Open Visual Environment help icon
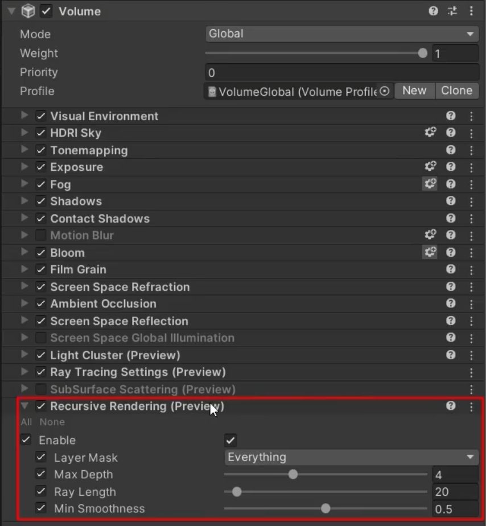Viewport: 486px width, 526px height. (451, 116)
